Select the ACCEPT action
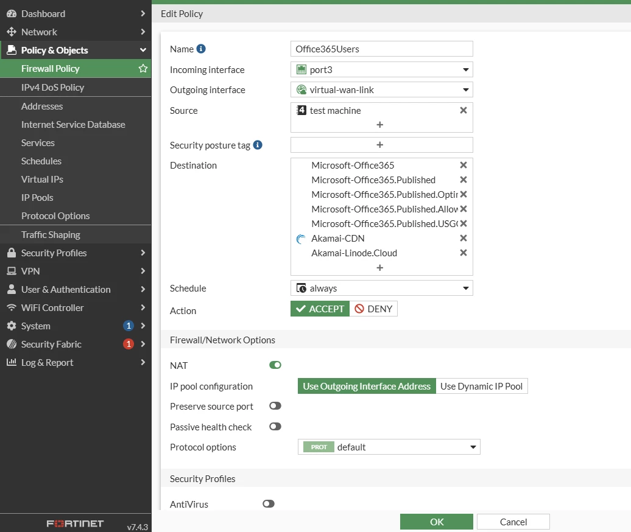The width and height of the screenshot is (631, 532). (320, 309)
